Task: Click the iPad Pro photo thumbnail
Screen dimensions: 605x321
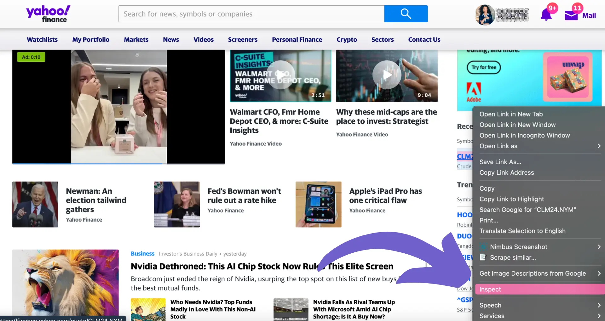Action: pos(319,204)
